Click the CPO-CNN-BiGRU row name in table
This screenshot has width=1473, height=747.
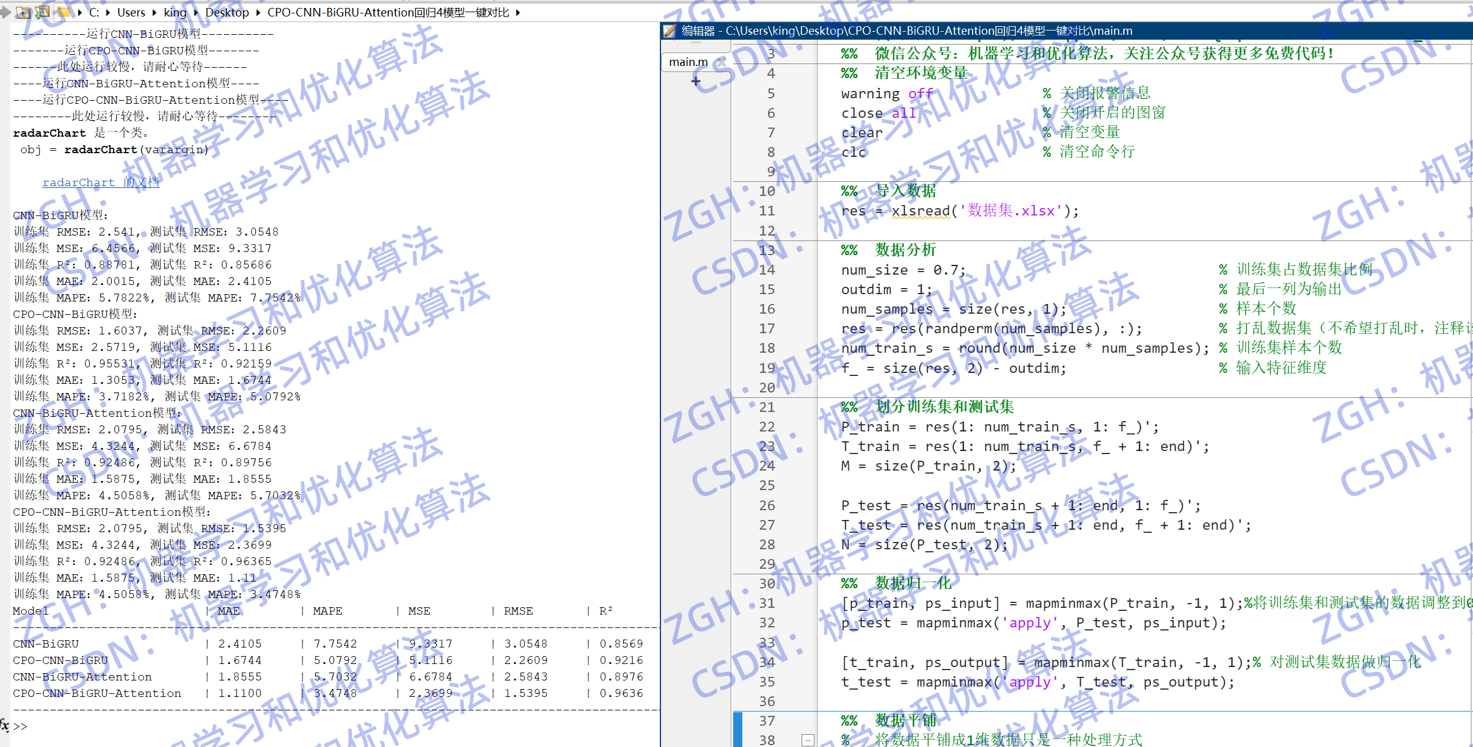click(x=60, y=660)
